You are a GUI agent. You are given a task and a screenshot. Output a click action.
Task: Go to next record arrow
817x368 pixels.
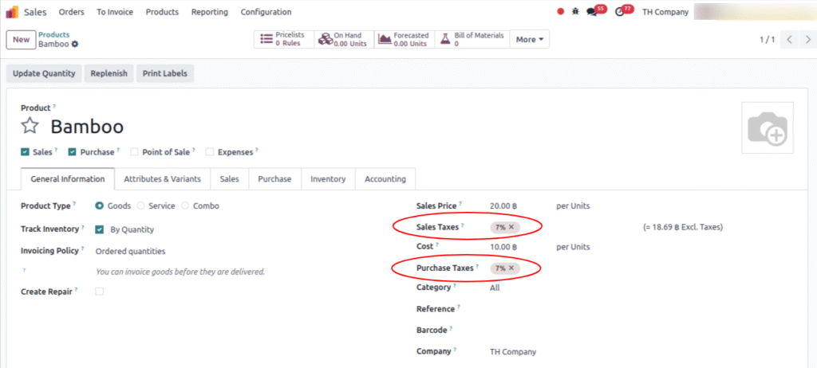807,39
